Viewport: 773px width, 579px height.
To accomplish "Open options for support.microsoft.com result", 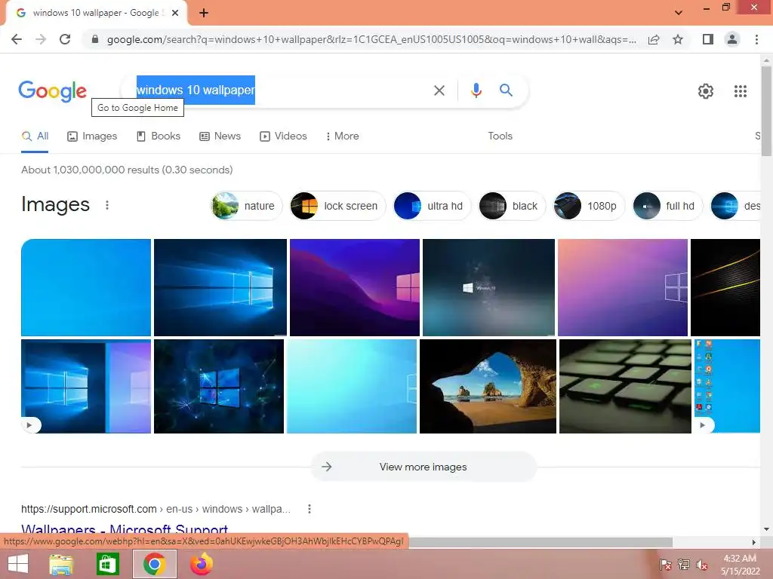I will click(x=309, y=509).
